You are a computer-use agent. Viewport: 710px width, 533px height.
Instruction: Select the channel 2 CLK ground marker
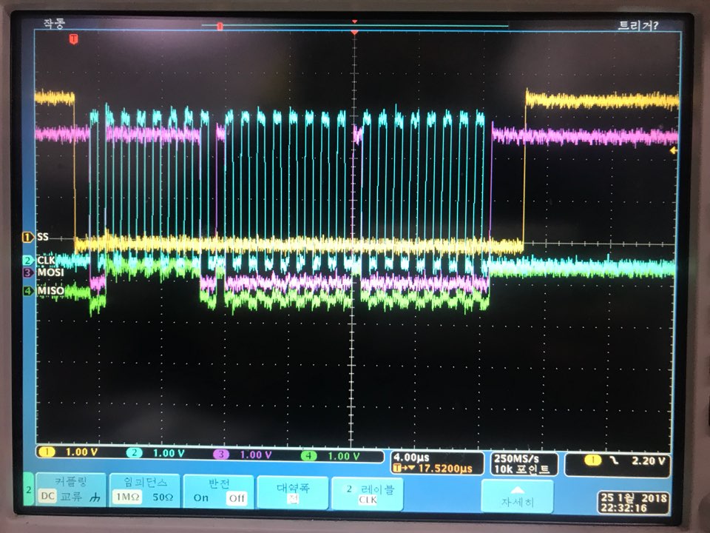click(x=28, y=260)
